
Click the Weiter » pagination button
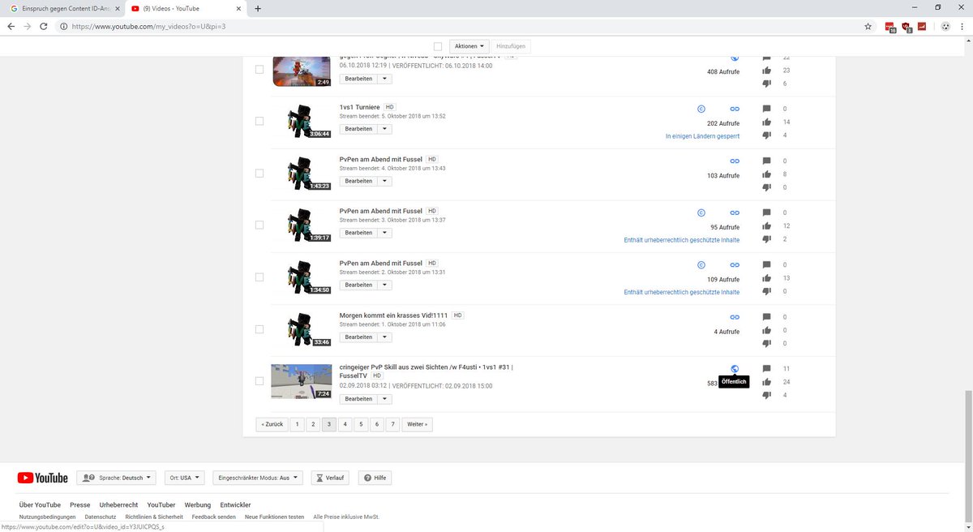(418, 424)
